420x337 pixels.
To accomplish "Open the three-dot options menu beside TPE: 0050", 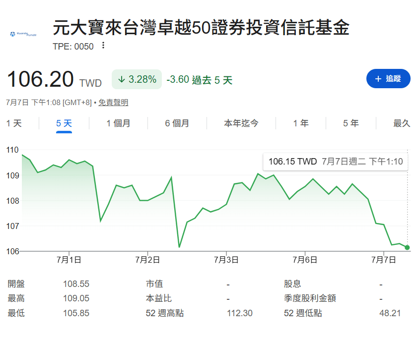I will tap(103, 46).
